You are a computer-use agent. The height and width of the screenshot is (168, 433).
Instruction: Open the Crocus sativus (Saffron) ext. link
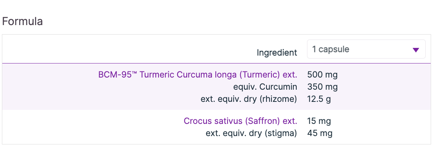(240, 121)
